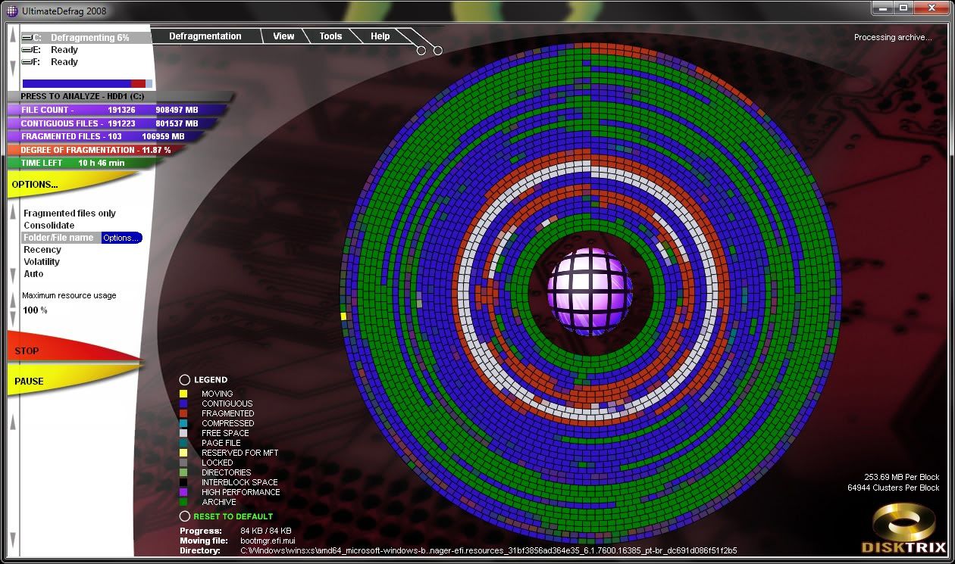Click the purple sphere at disk center
Image resolution: width=955 pixels, height=564 pixels.
point(590,291)
